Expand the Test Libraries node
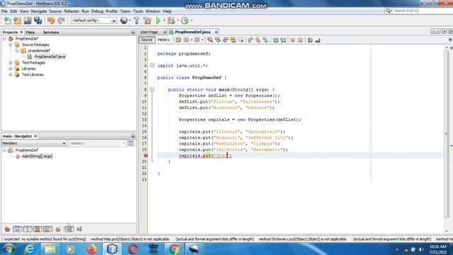Screen dimensions: 453x255 coord(11,74)
